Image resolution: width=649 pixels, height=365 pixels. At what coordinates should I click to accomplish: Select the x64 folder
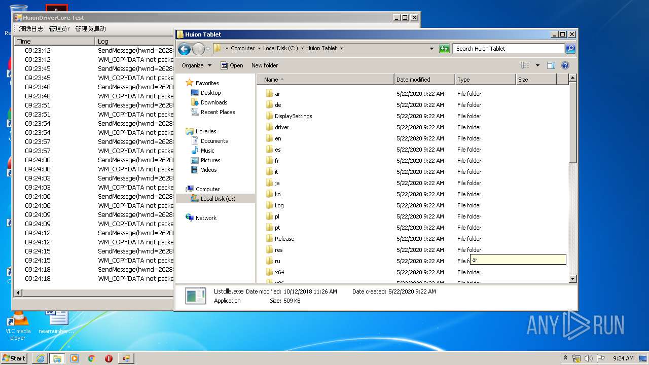pyautogui.click(x=279, y=272)
